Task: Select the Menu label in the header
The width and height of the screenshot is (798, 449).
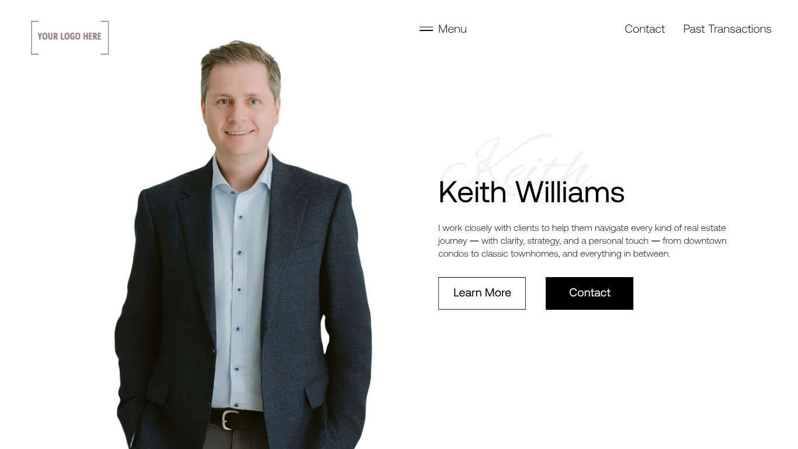Action: 452,29
